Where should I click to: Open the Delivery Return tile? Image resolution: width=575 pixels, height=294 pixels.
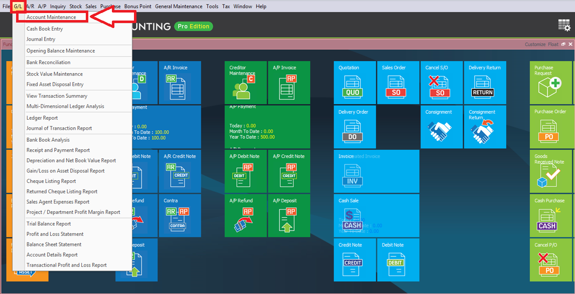click(484, 83)
